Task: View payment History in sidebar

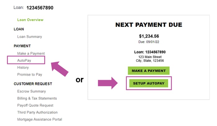Action: pyautogui.click(x=23, y=67)
